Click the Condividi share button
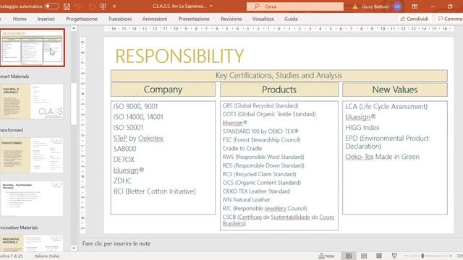This screenshot has height=260, width=463. coord(415,19)
